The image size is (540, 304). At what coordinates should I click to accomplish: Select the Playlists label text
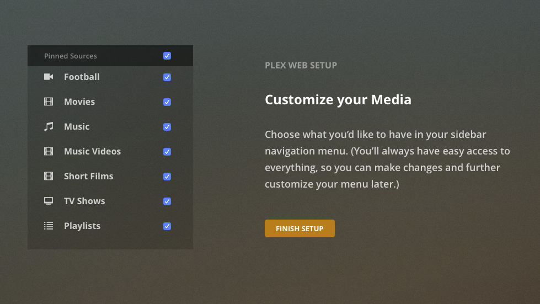coord(82,226)
